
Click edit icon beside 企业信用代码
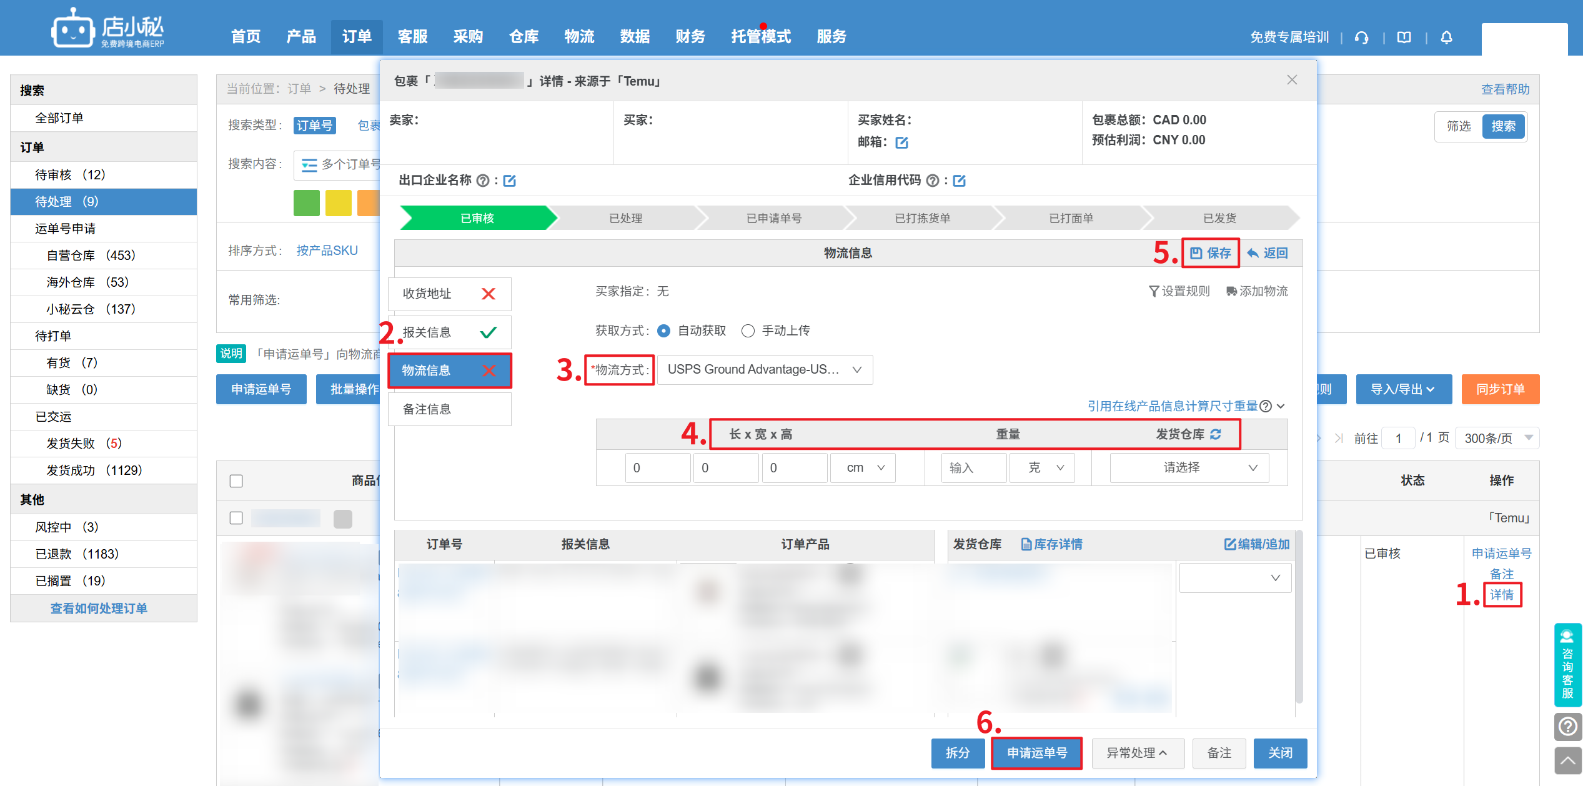(960, 181)
